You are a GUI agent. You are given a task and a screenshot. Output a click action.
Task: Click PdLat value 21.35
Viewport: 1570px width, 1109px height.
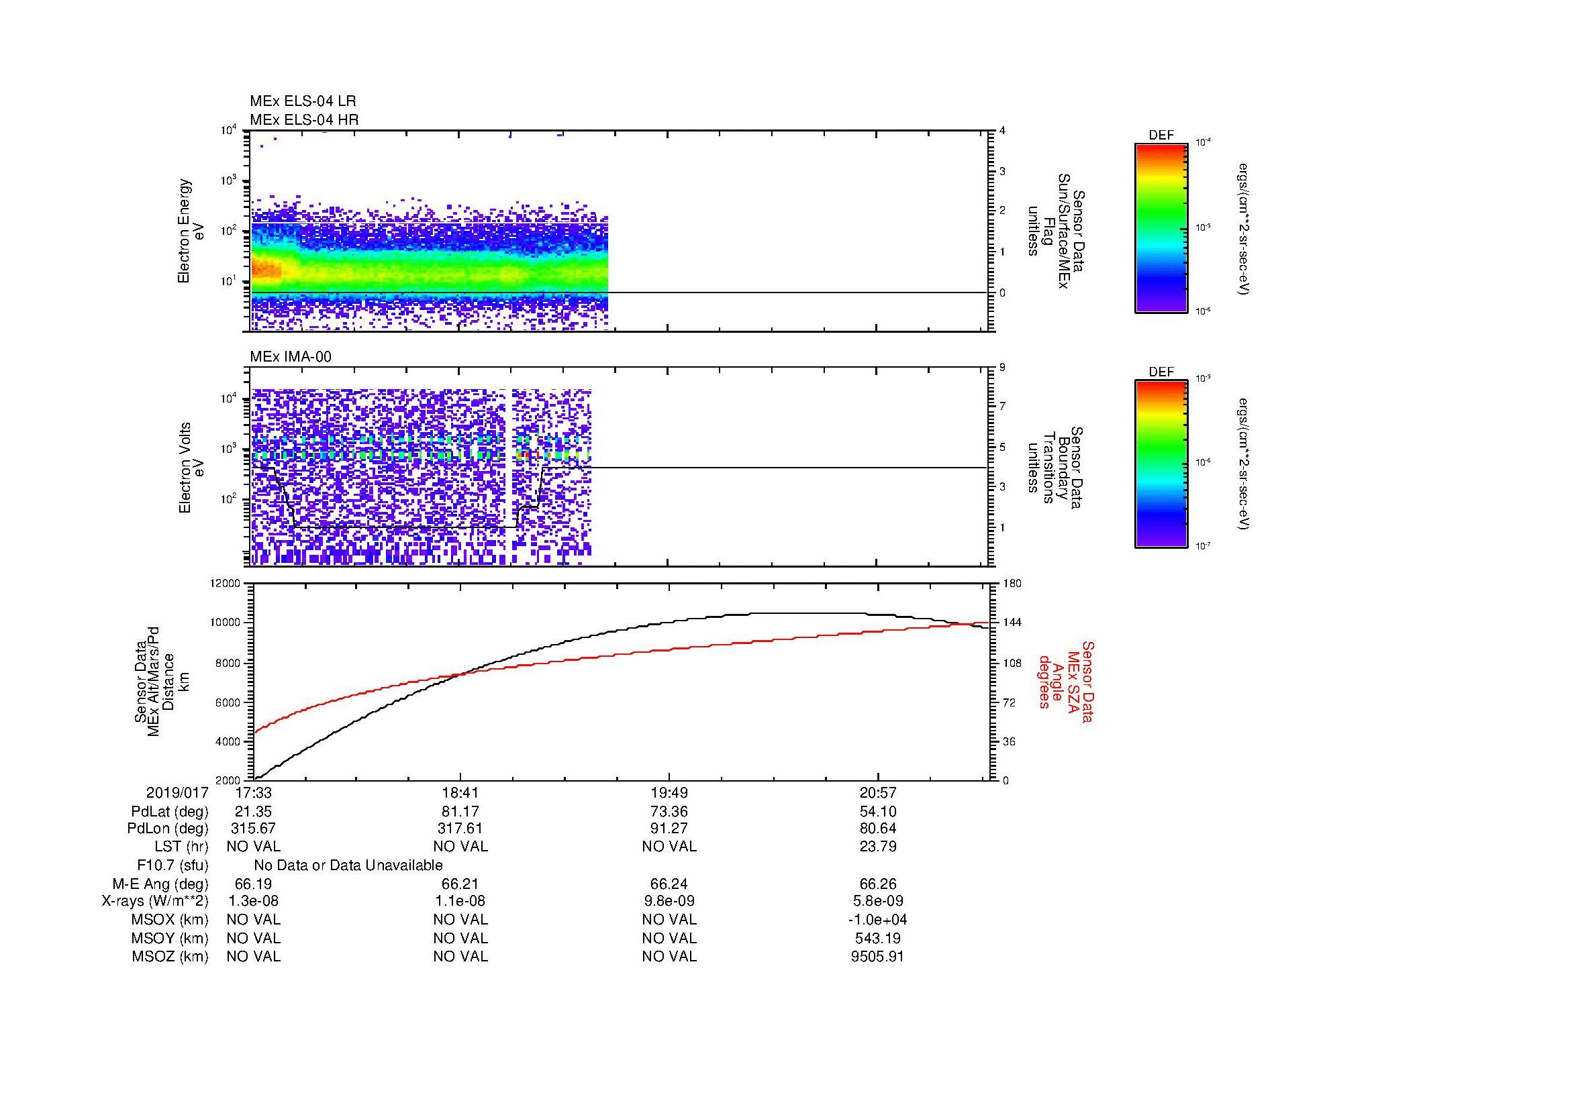pyautogui.click(x=254, y=812)
